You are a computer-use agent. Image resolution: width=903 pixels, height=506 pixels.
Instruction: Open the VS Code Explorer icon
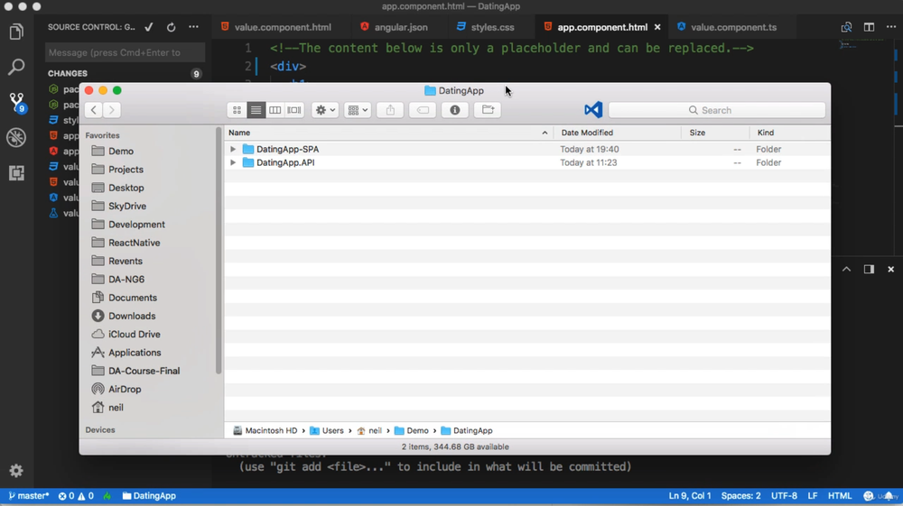[16, 32]
